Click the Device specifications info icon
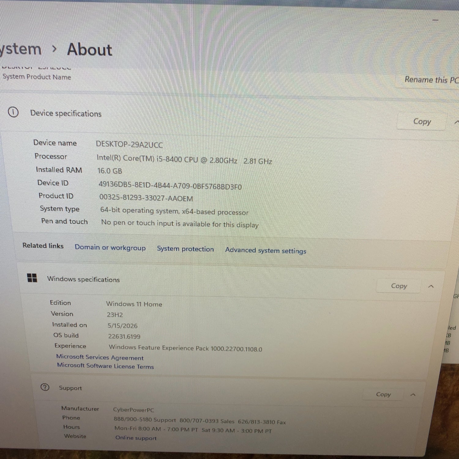Viewport: 459px width, 459px height. (x=13, y=112)
